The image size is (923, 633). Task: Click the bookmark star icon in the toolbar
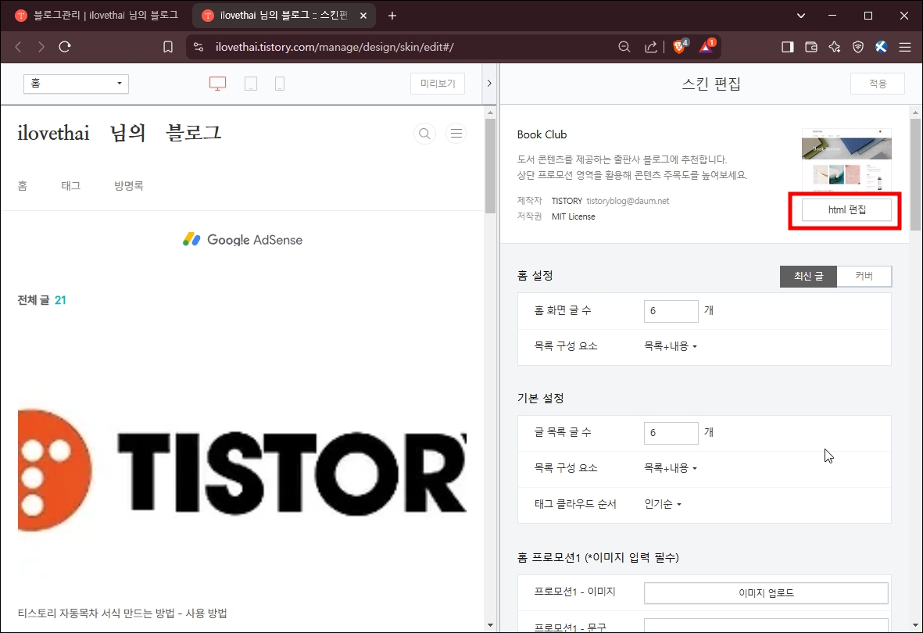[167, 46]
